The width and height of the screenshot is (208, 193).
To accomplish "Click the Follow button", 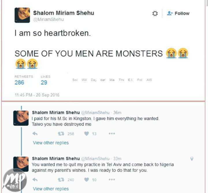I will tap(178, 14).
